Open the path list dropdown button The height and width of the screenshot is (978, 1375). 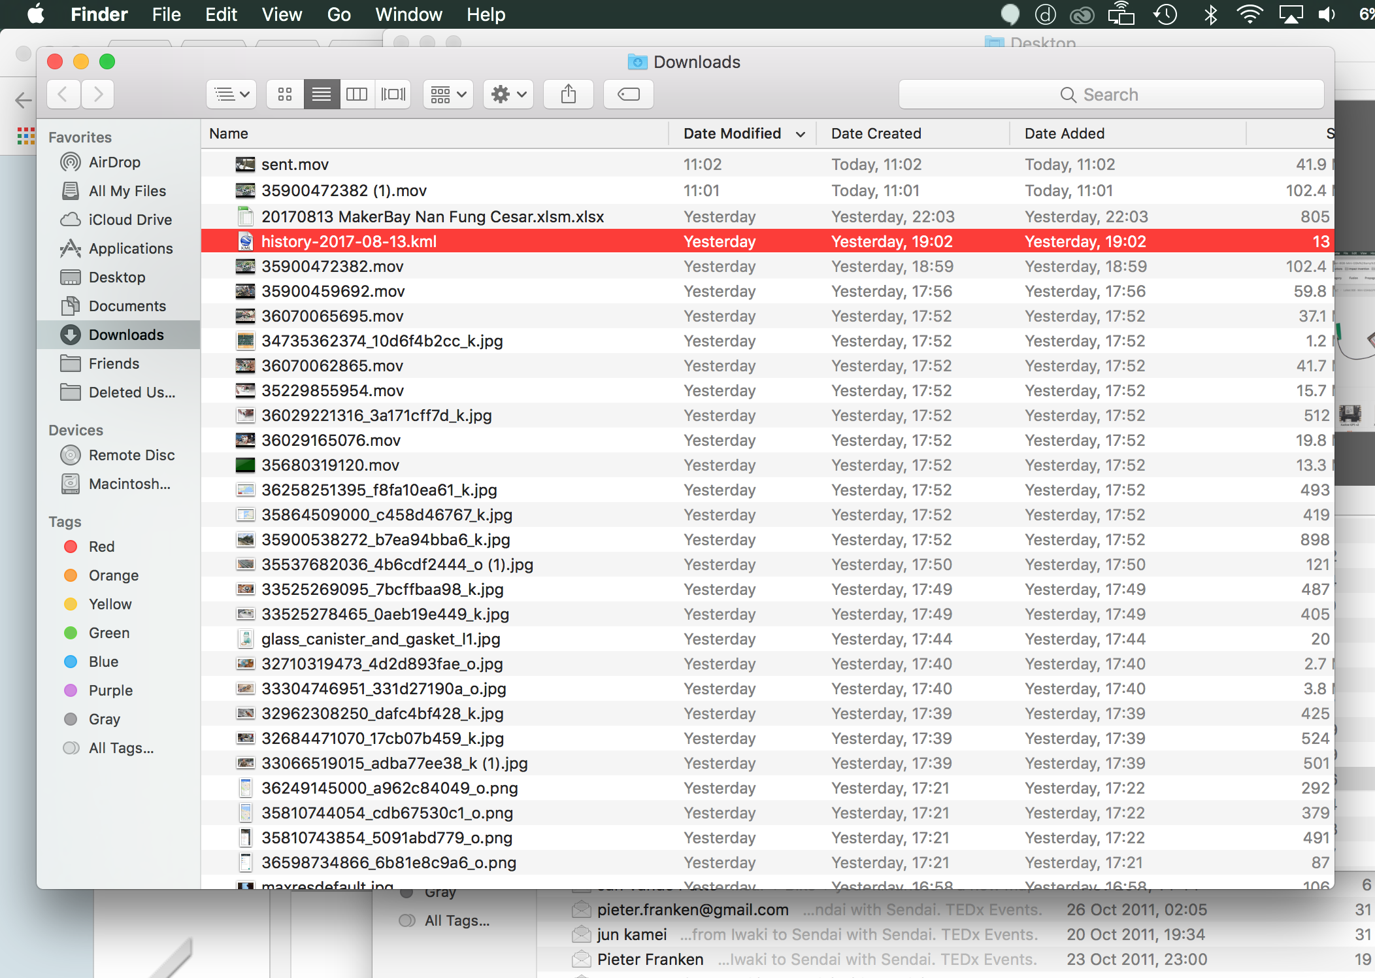pos(231,95)
